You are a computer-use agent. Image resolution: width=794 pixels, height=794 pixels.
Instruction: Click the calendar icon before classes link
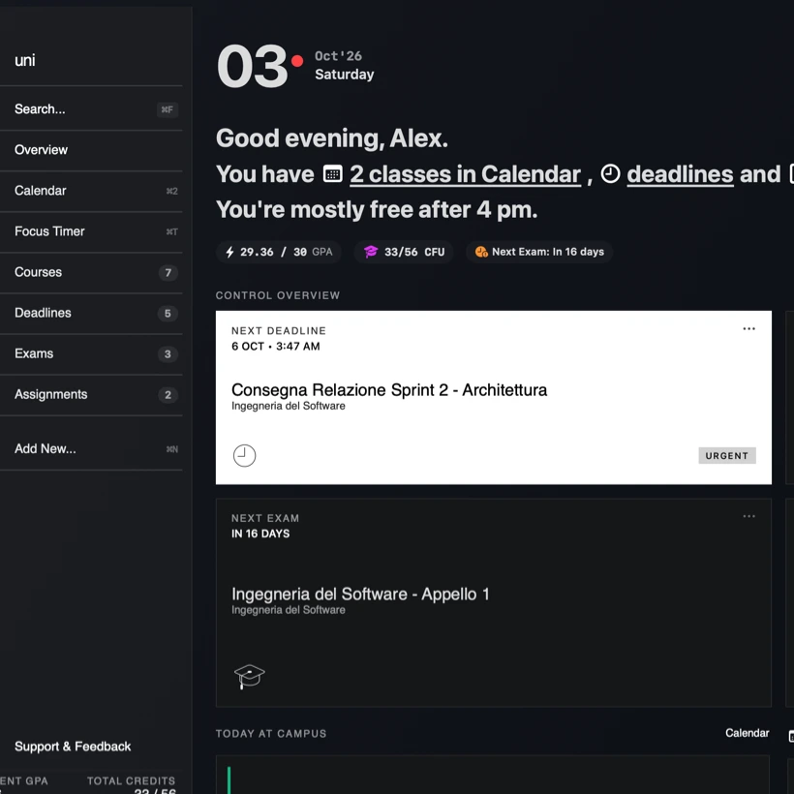coord(333,173)
